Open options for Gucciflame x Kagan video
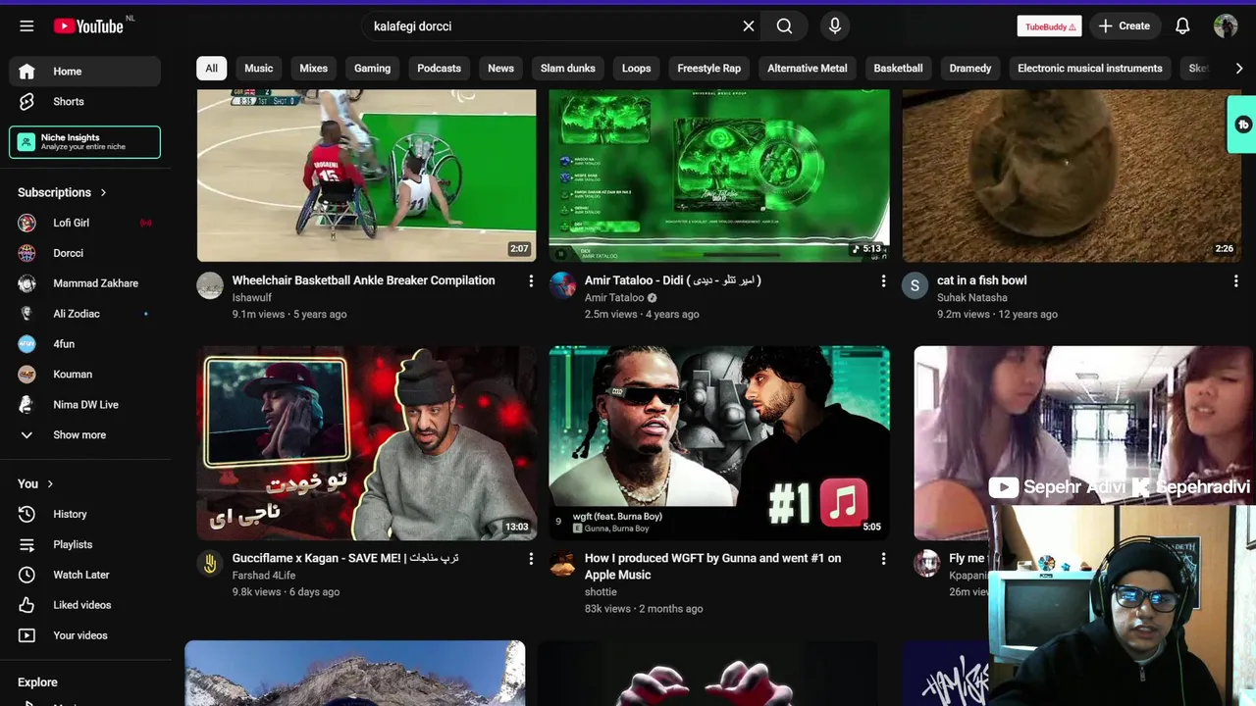 click(531, 559)
